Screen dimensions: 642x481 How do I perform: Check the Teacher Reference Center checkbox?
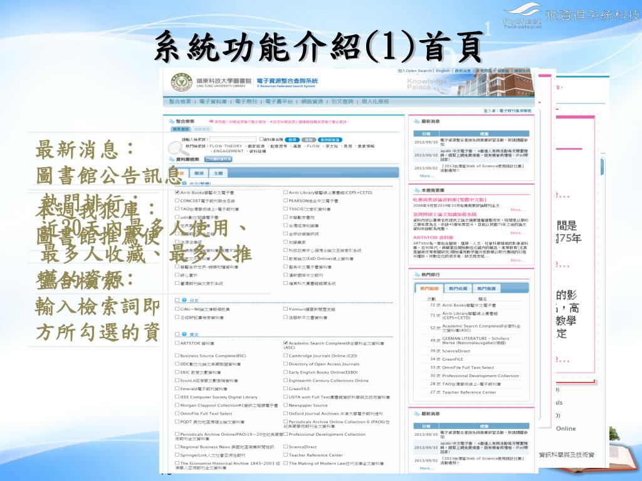tap(285, 455)
